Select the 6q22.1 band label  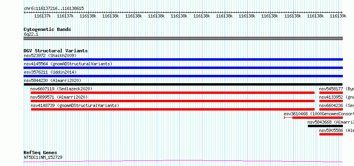pos(30,34)
